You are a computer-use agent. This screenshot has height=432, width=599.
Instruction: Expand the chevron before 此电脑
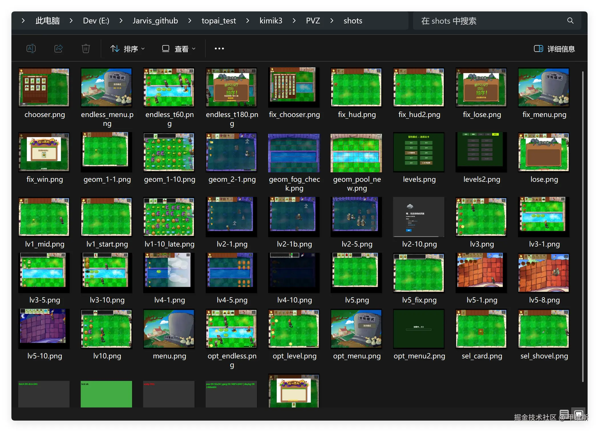tap(23, 21)
